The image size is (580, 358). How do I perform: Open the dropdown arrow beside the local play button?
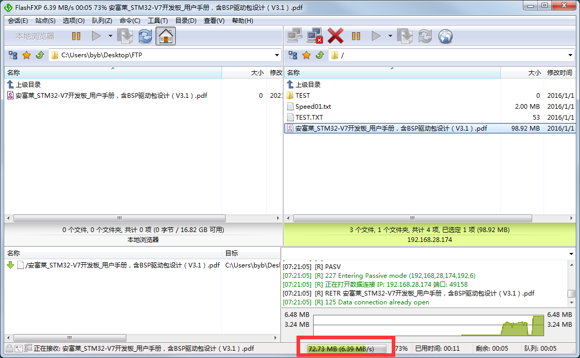pos(110,36)
